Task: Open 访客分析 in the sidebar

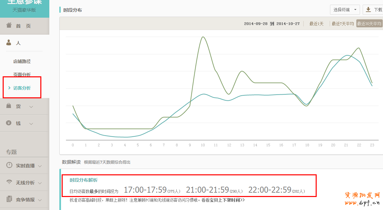Action: [x=22, y=88]
